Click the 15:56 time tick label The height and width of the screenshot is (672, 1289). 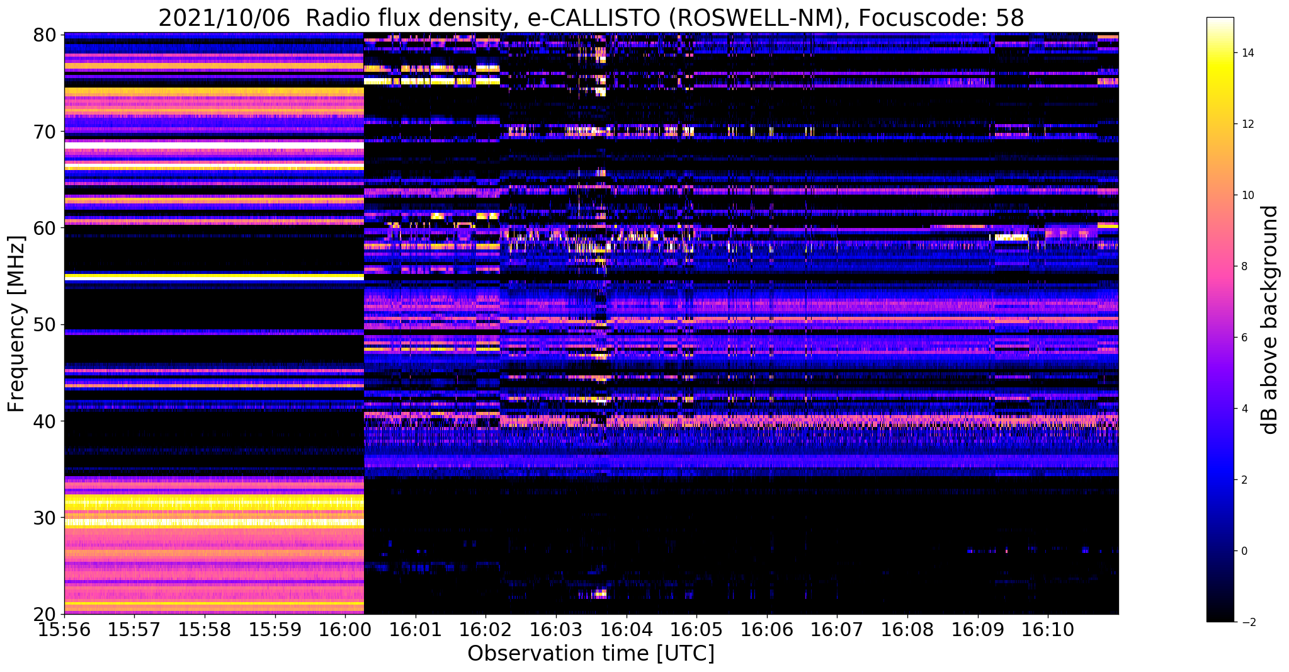64,630
